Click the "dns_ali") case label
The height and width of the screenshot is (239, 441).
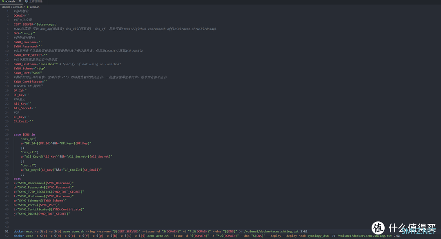click(x=29, y=152)
